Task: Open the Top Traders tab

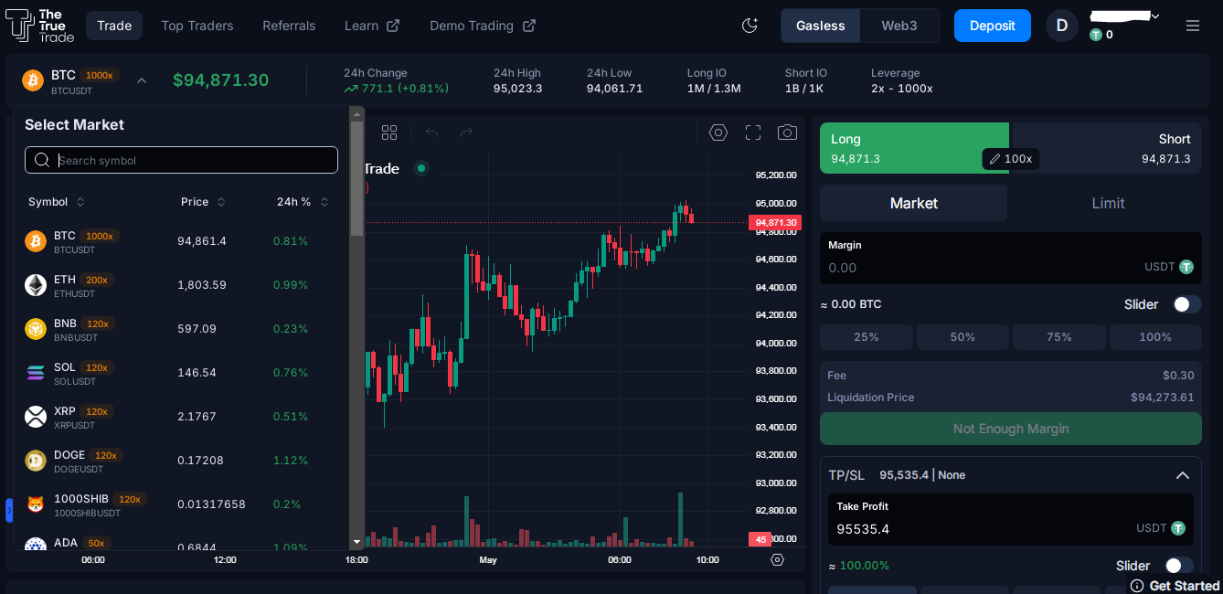Action: click(x=197, y=26)
